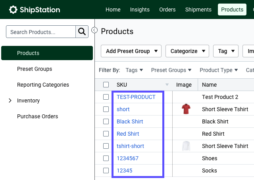This screenshot has height=180, width=254.
Task: Check the checkbox for SKU short
Action: point(106,109)
